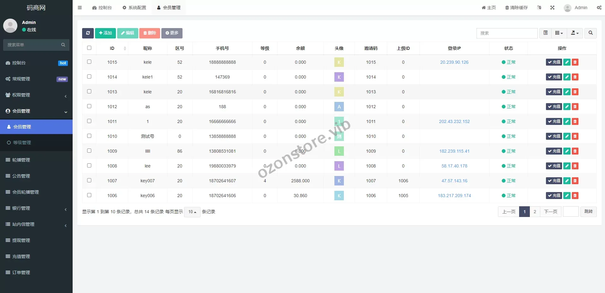Click red delete trash icon for member 1014
605x293 pixels.
click(575, 77)
